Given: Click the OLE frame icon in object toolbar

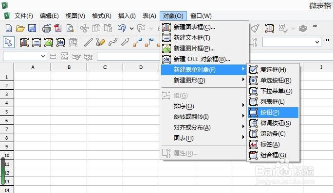Looking at the screenshot, I should 61,42.
